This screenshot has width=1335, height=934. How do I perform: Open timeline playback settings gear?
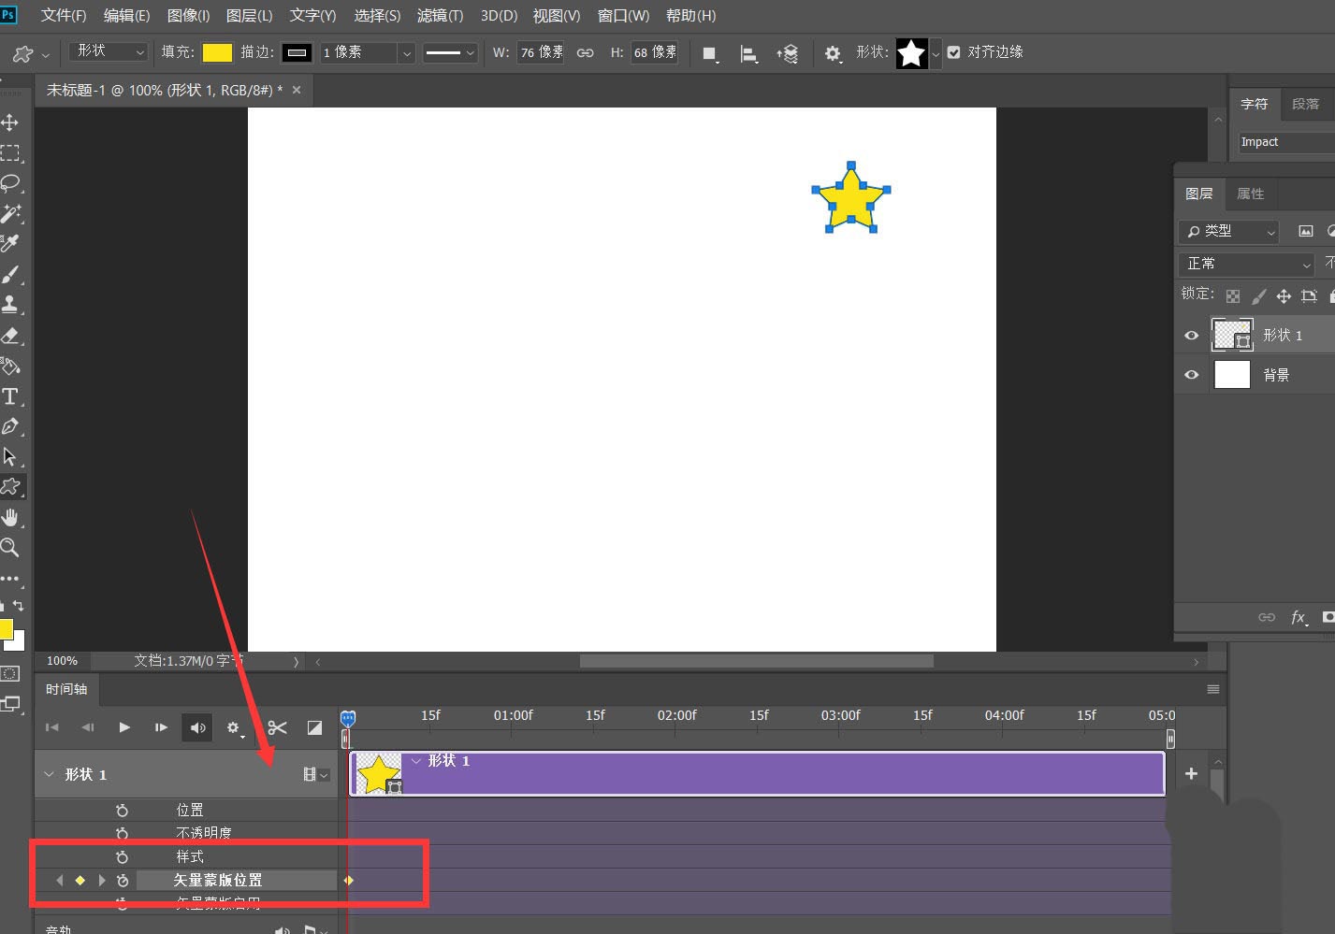pos(234,727)
